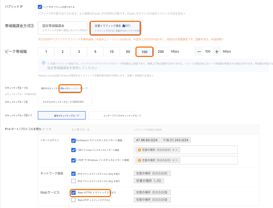Remove the 0.0.0.0/0 tag in RDP row
Viewport: 273px width, 208px height.
pyautogui.click(x=176, y=160)
